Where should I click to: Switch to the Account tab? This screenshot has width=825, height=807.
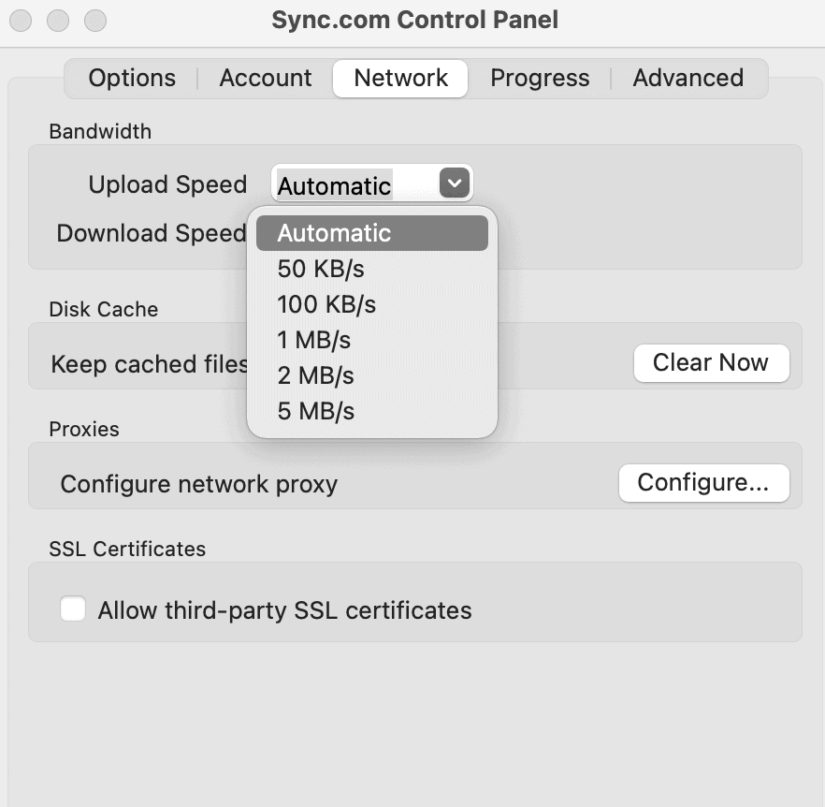[266, 79]
